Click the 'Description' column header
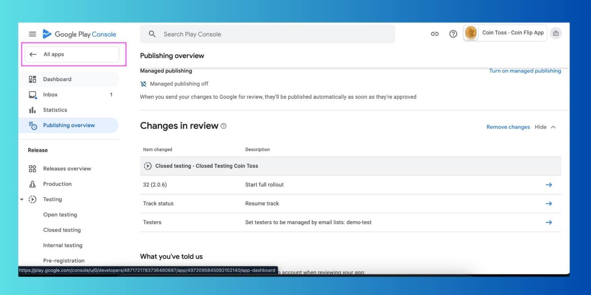591x295 pixels. (x=257, y=149)
